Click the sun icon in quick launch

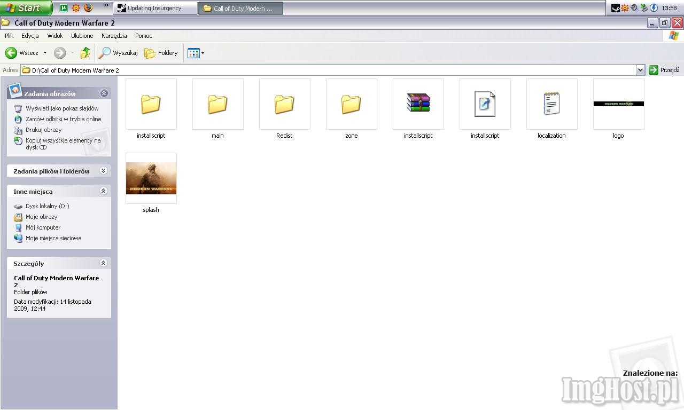pyautogui.click(x=76, y=8)
